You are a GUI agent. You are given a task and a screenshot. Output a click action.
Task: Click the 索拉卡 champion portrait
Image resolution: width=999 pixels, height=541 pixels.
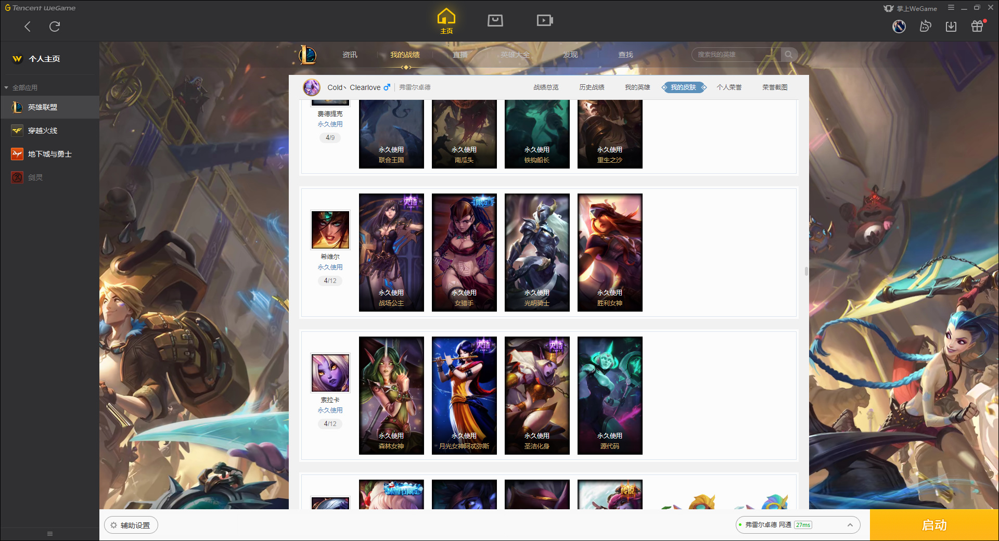pyautogui.click(x=330, y=373)
